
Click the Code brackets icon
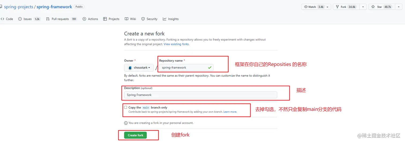[x=2, y=19]
